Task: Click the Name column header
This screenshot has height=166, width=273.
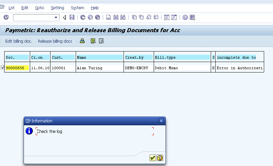Action: (100, 57)
